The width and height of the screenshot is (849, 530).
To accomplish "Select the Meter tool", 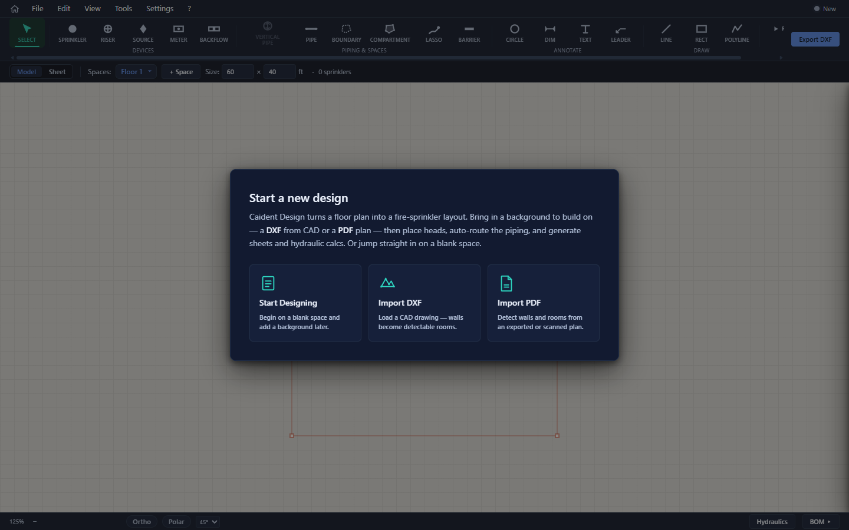I will tap(179, 33).
